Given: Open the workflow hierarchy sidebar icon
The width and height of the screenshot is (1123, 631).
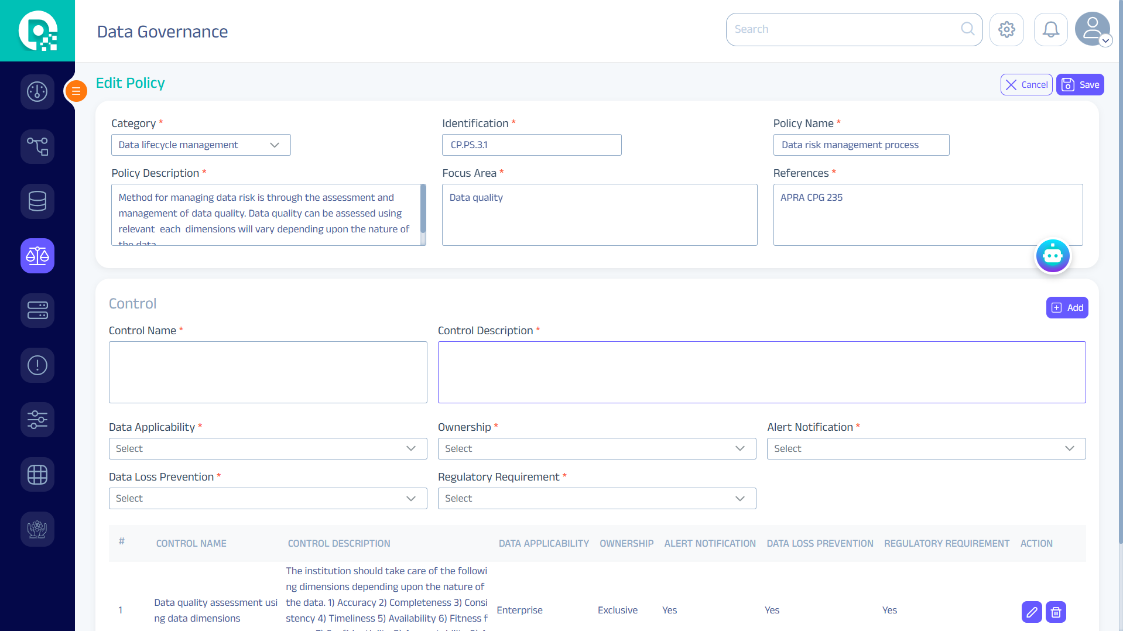Looking at the screenshot, I should pyautogui.click(x=37, y=146).
